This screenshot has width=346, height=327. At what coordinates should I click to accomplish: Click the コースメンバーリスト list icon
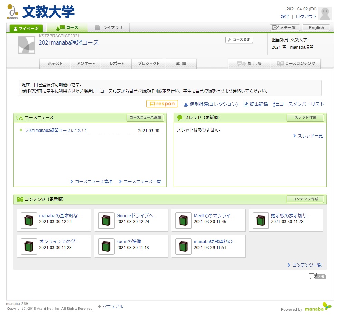(276, 104)
